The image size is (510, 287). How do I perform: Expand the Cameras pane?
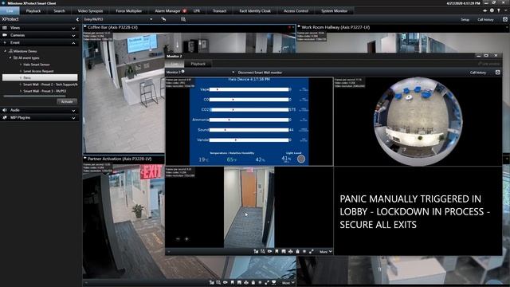click(x=73, y=35)
